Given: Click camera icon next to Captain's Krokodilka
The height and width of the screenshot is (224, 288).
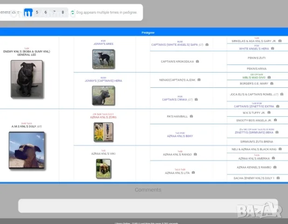Looking at the screenshot, I should 198,61.
